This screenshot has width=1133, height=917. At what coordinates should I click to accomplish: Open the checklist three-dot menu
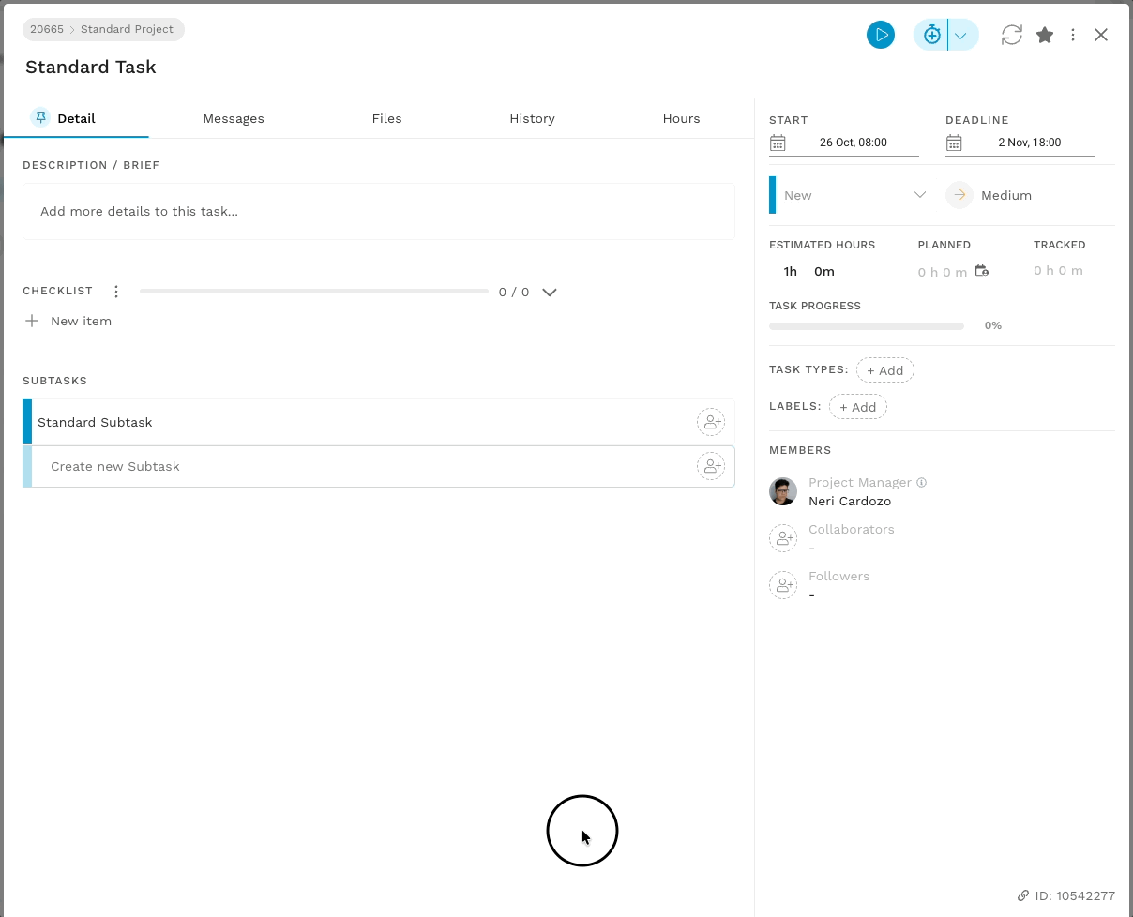[116, 292]
